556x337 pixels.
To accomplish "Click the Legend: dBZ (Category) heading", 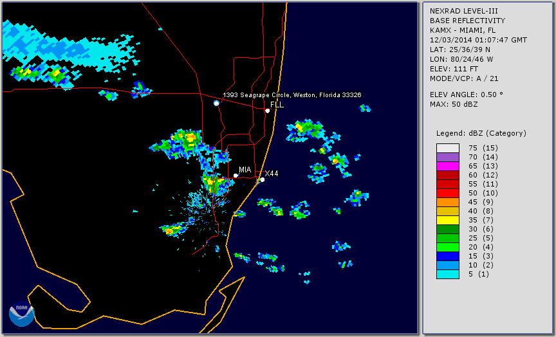I will [481, 133].
